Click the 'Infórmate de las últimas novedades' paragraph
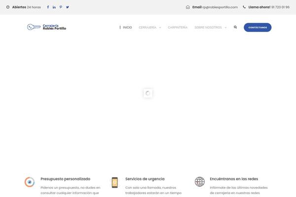The image size is (296, 197). click(x=239, y=190)
